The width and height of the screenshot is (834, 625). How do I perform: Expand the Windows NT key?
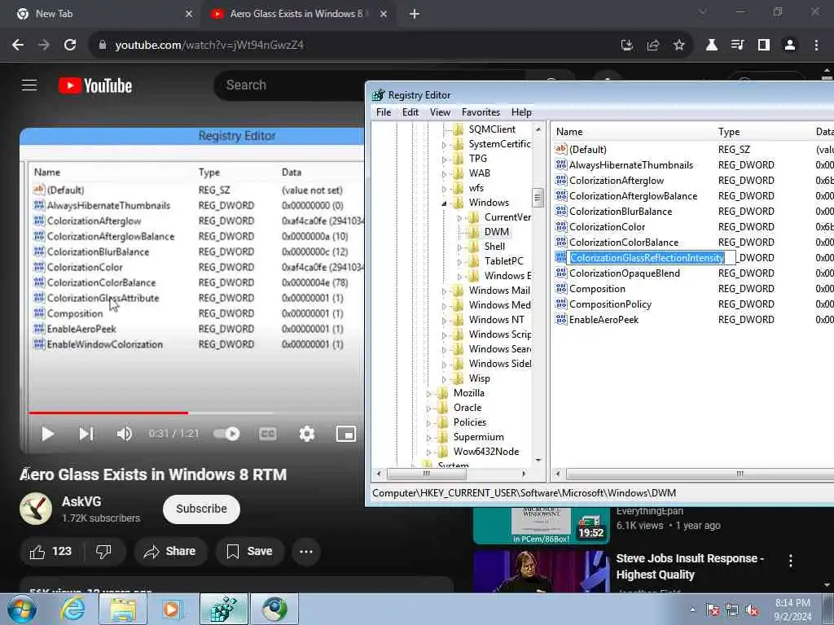pyautogui.click(x=444, y=321)
